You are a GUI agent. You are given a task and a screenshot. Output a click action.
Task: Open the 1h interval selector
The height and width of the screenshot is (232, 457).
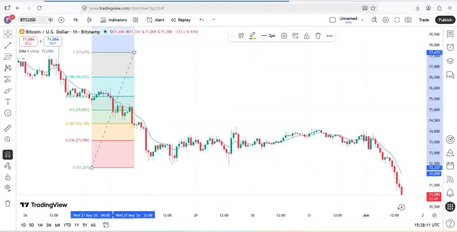pos(76,20)
